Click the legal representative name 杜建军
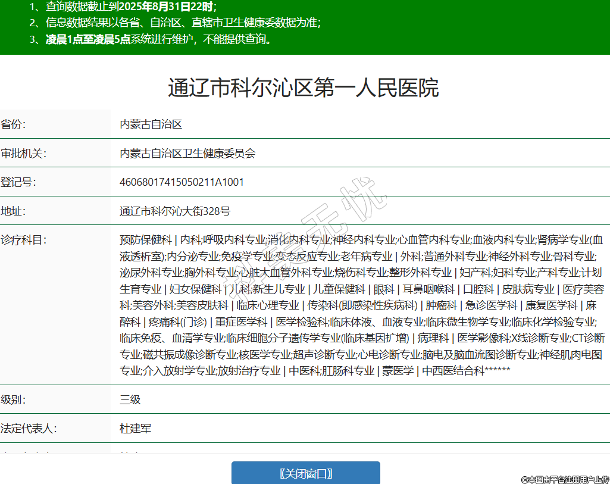This screenshot has height=484, width=610. click(x=135, y=429)
